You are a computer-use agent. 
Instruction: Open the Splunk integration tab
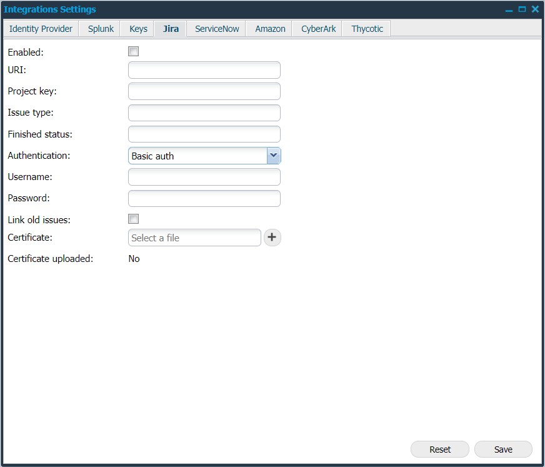99,28
